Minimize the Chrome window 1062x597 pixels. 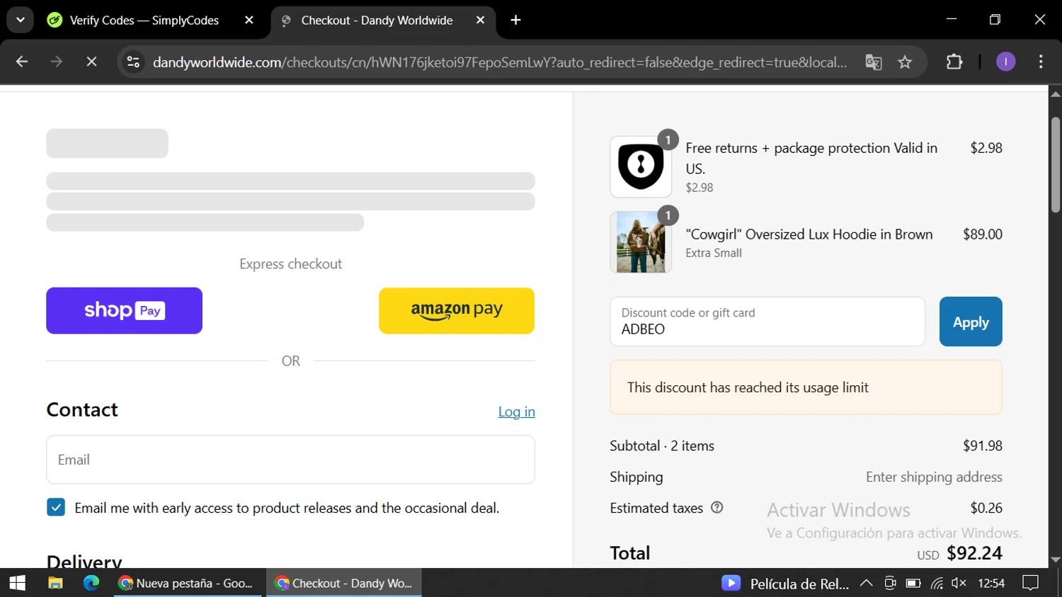tap(952, 20)
